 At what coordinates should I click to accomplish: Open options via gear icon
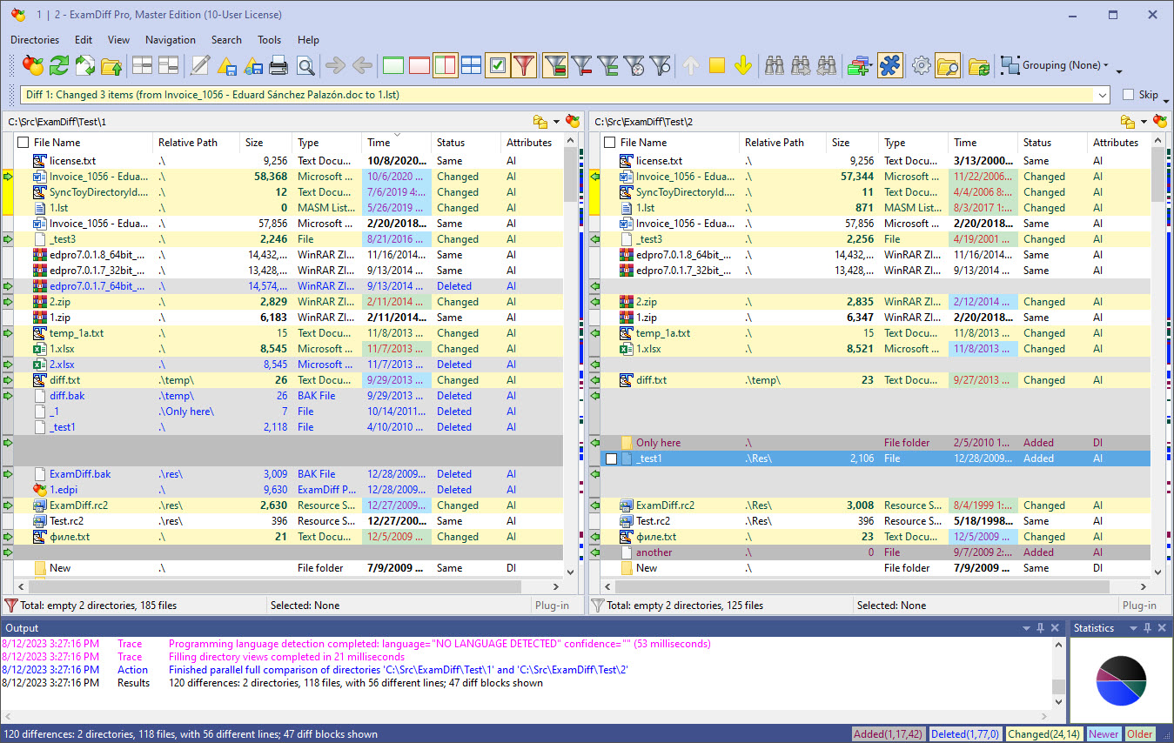(922, 65)
